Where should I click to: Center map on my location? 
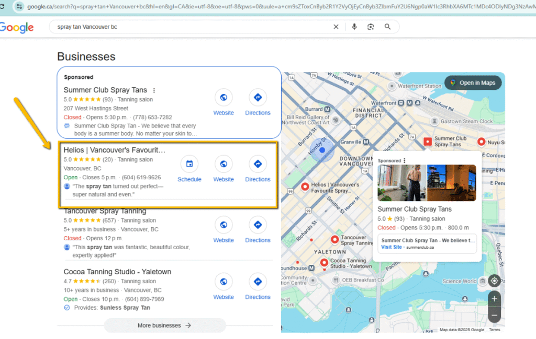pyautogui.click(x=494, y=281)
